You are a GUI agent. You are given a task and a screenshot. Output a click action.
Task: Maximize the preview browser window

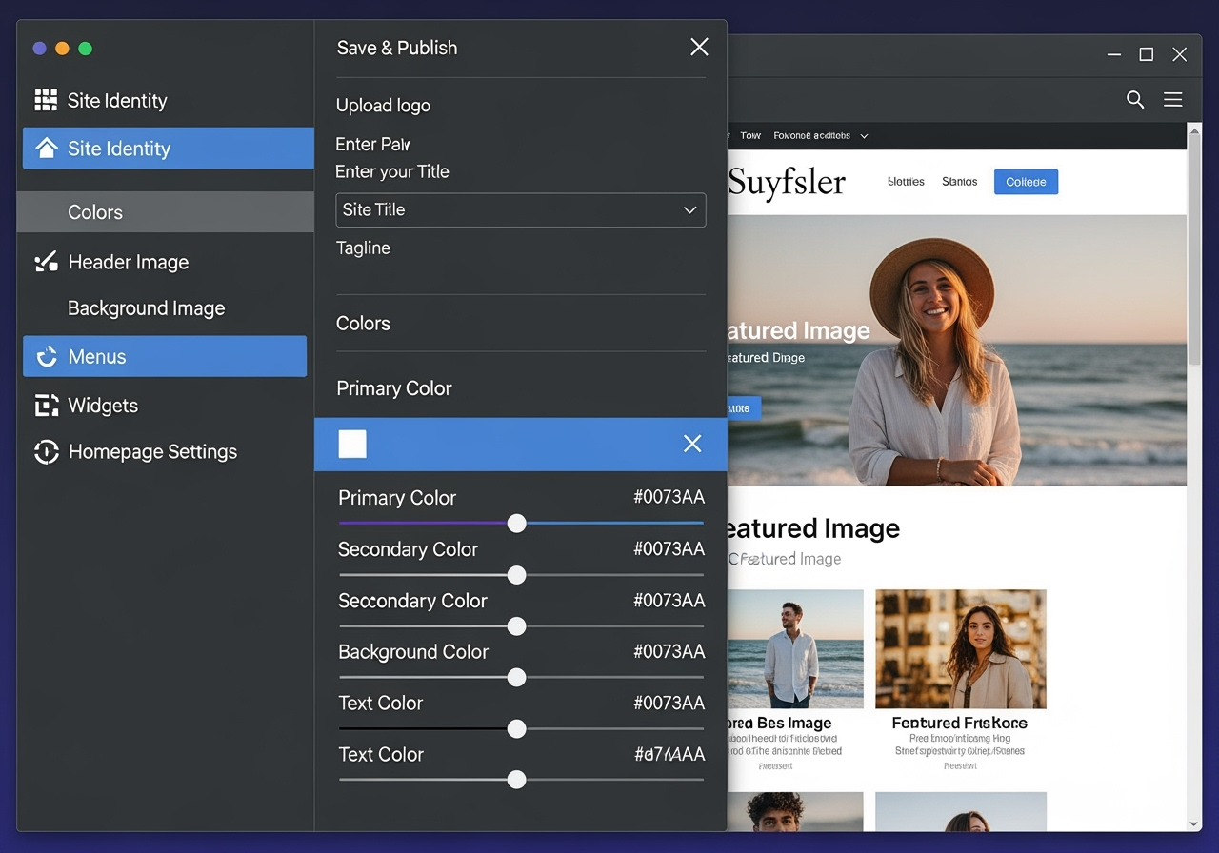pos(1147,54)
